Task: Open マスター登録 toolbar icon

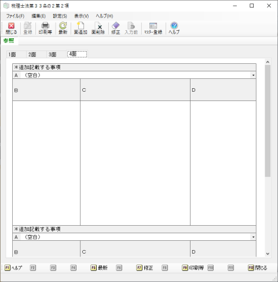Action: [x=153, y=28]
